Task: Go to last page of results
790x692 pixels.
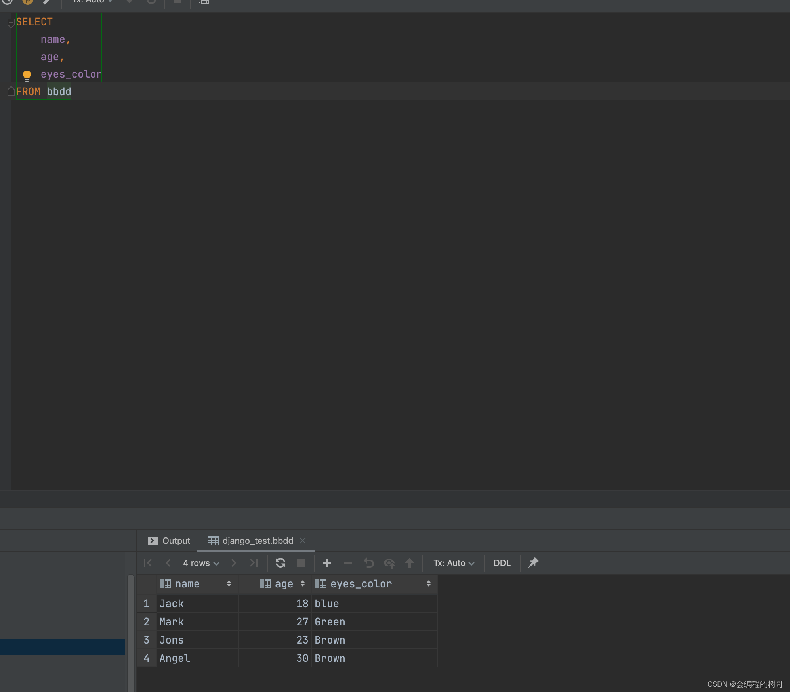Action: [254, 563]
